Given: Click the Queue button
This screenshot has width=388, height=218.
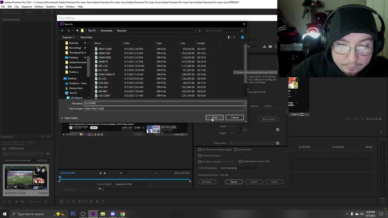Looking at the screenshot, I should (x=234, y=182).
